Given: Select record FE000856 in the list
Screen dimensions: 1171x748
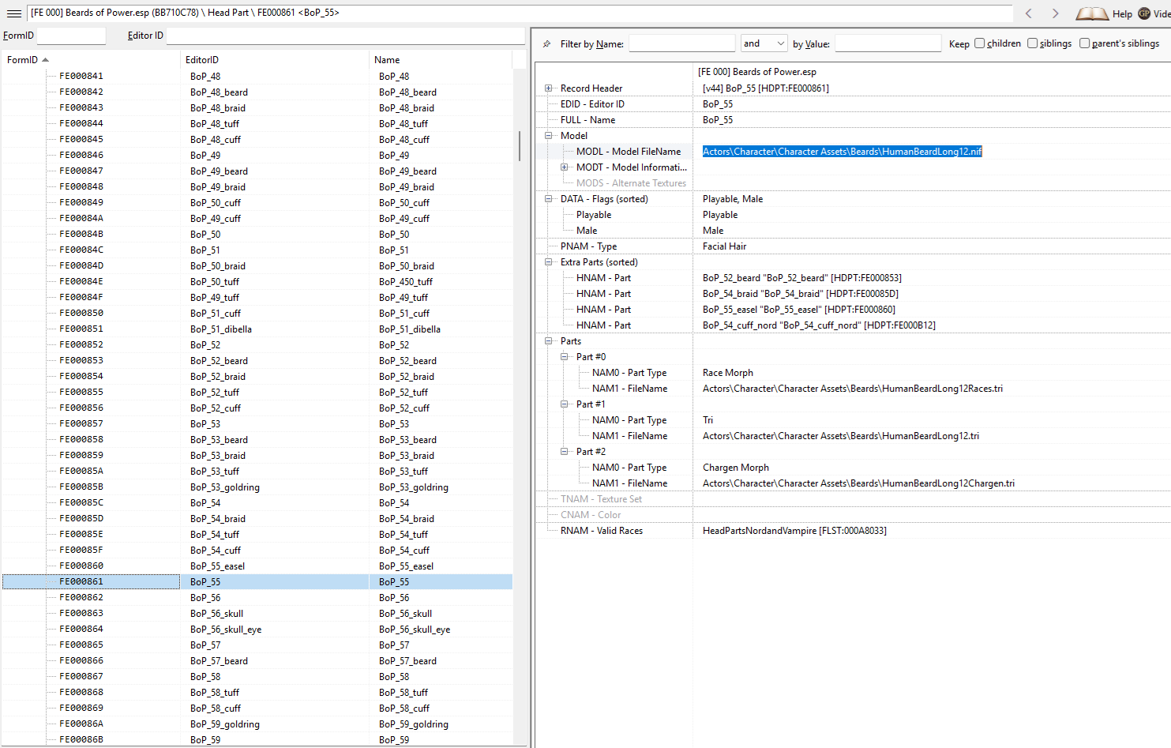Looking at the screenshot, I should point(257,408).
